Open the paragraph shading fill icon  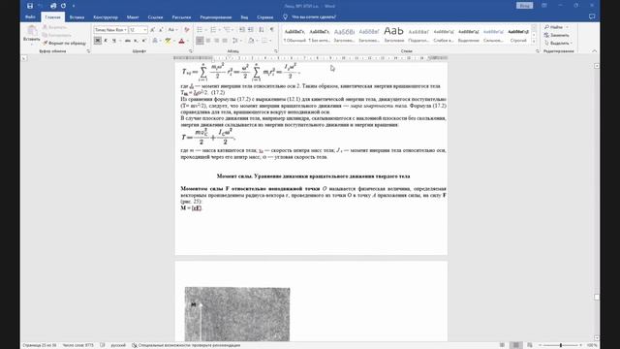pos(251,41)
